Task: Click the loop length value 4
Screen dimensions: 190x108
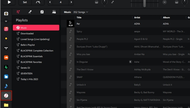Action: (61, 2)
